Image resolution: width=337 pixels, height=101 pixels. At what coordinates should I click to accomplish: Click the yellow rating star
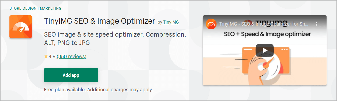click(x=46, y=56)
